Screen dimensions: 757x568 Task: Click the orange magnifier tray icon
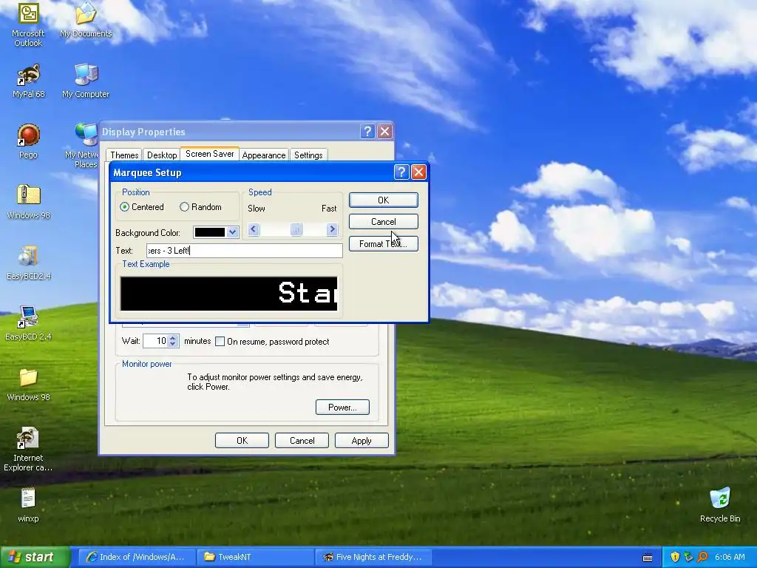[x=702, y=557]
